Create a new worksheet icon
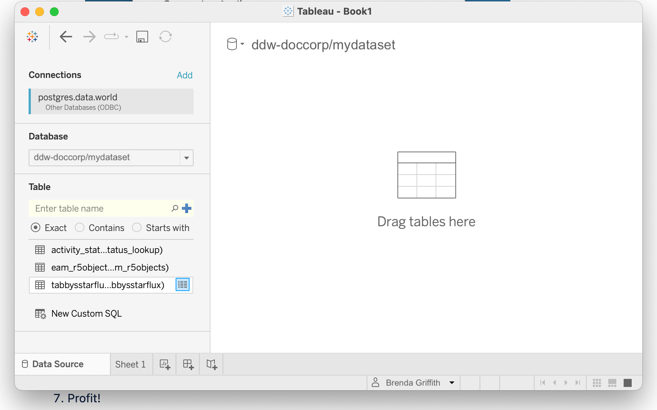Image resolution: width=657 pixels, height=410 pixels. pyautogui.click(x=165, y=364)
